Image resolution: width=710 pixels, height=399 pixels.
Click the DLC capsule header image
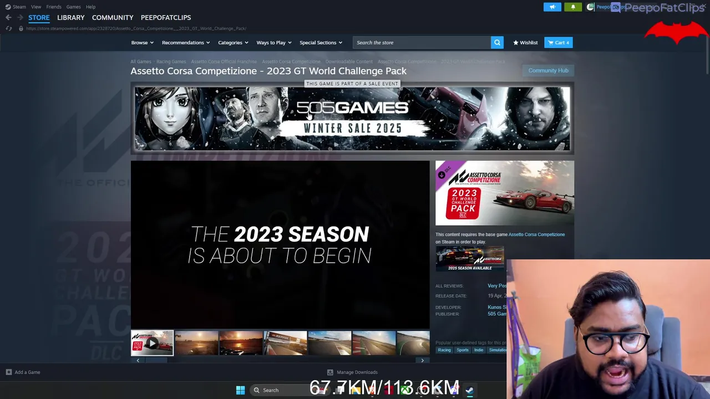pyautogui.click(x=505, y=193)
